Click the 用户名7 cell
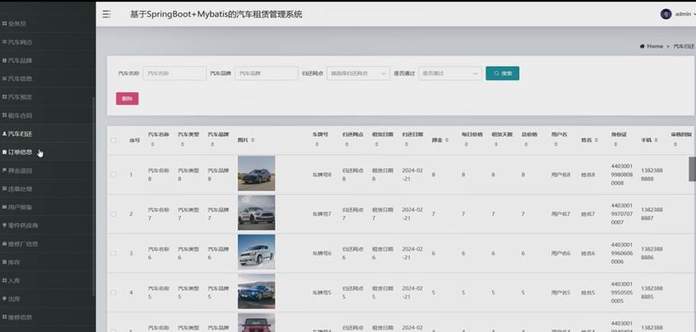696x332 pixels. coord(560,214)
